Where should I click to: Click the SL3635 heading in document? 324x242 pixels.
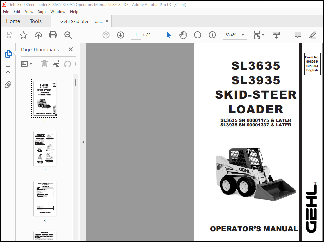click(x=255, y=66)
